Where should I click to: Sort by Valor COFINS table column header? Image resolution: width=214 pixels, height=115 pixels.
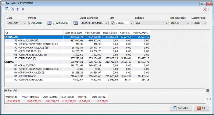141,33
